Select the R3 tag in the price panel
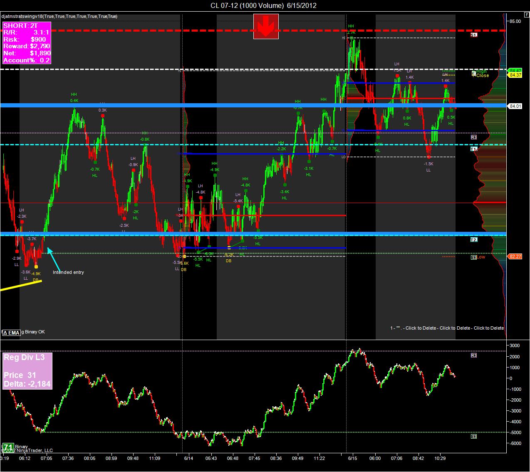The width and height of the screenshot is (530, 472). (x=474, y=137)
